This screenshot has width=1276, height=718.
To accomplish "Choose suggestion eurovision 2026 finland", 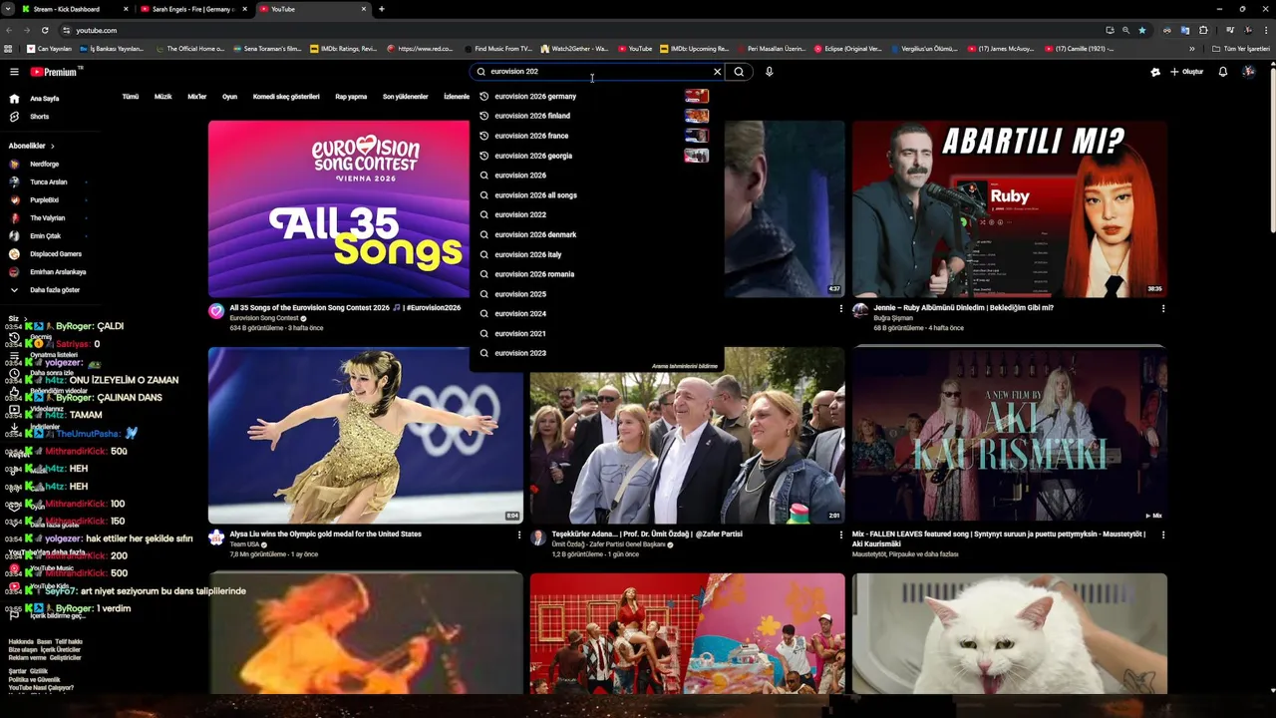I will [x=596, y=116].
